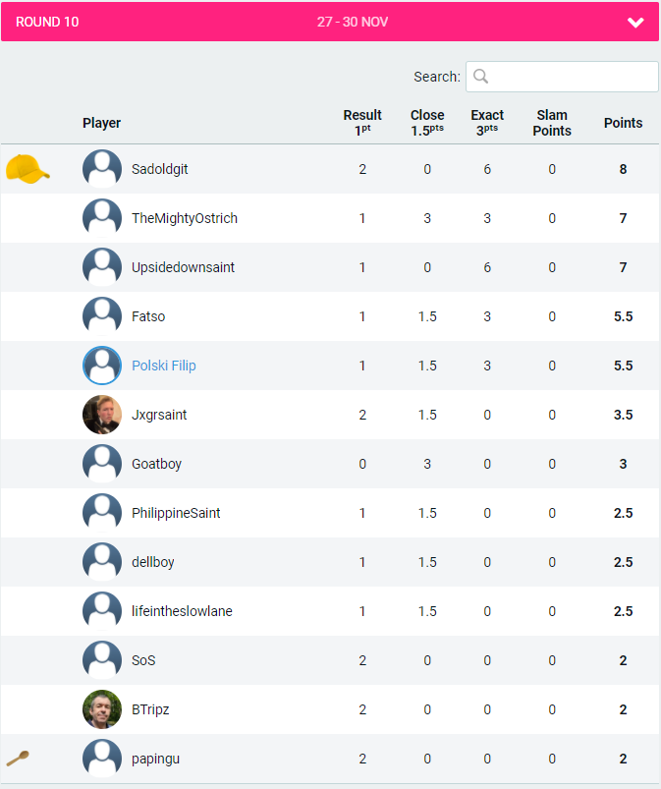Open Upsidedownsaint's player name
661x789 pixels.
click(183, 267)
